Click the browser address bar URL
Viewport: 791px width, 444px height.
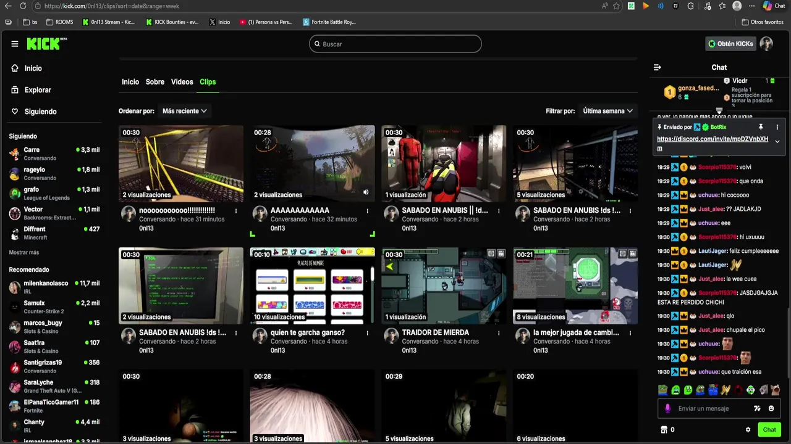(112, 6)
